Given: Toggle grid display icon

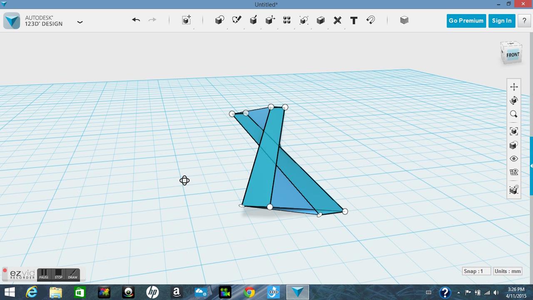Looking at the screenshot, I should (x=514, y=172).
